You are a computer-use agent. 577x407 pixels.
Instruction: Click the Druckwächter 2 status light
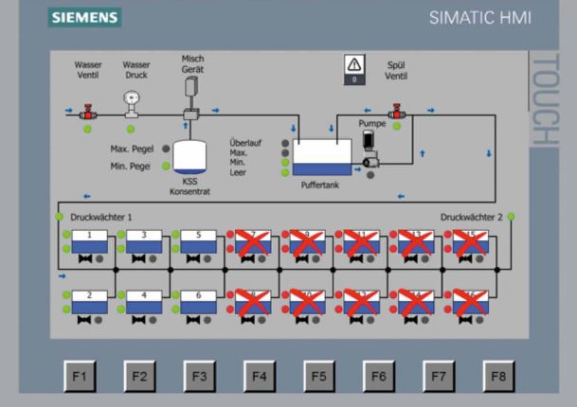click(511, 217)
